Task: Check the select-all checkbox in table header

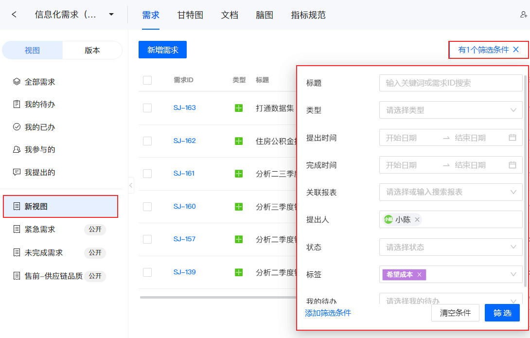Action: (x=147, y=80)
